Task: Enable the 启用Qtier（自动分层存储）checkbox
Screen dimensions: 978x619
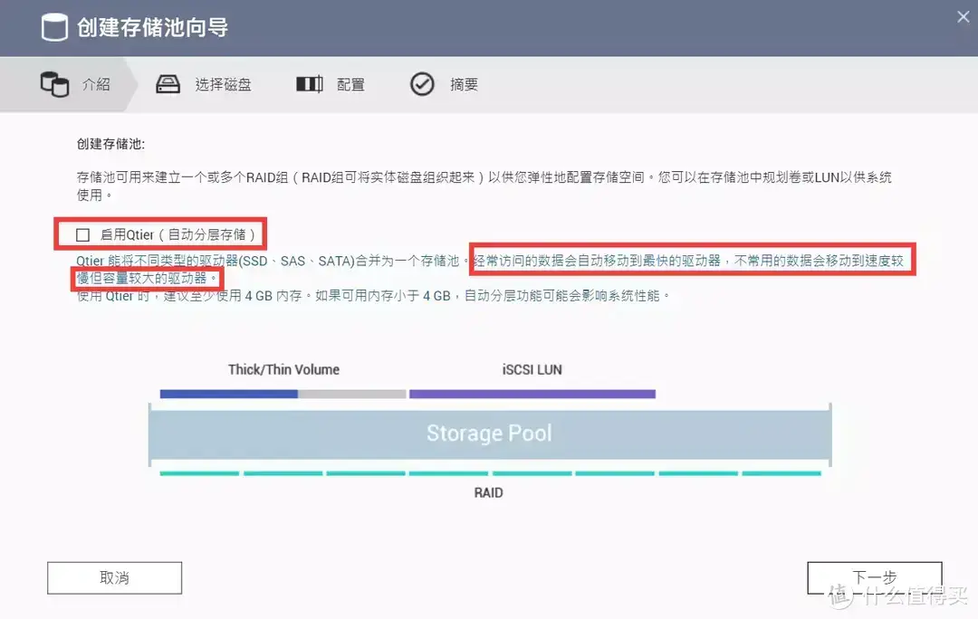Action: pyautogui.click(x=82, y=233)
